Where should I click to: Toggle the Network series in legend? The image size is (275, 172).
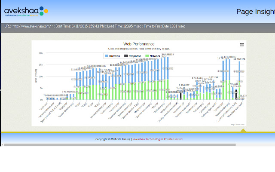[153, 56]
